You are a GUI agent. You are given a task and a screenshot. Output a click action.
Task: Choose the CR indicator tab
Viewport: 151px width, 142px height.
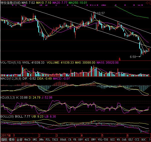pyautogui.click(x=70, y=140)
